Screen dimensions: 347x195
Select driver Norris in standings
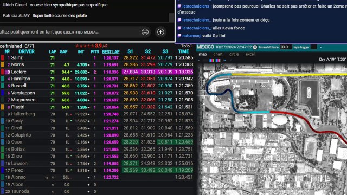click(x=17, y=64)
